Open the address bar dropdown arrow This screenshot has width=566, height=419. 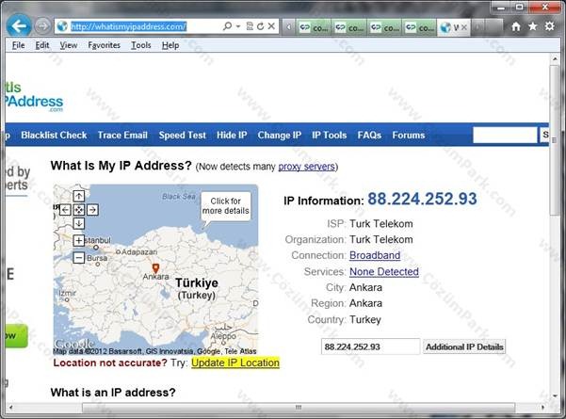click(x=238, y=26)
